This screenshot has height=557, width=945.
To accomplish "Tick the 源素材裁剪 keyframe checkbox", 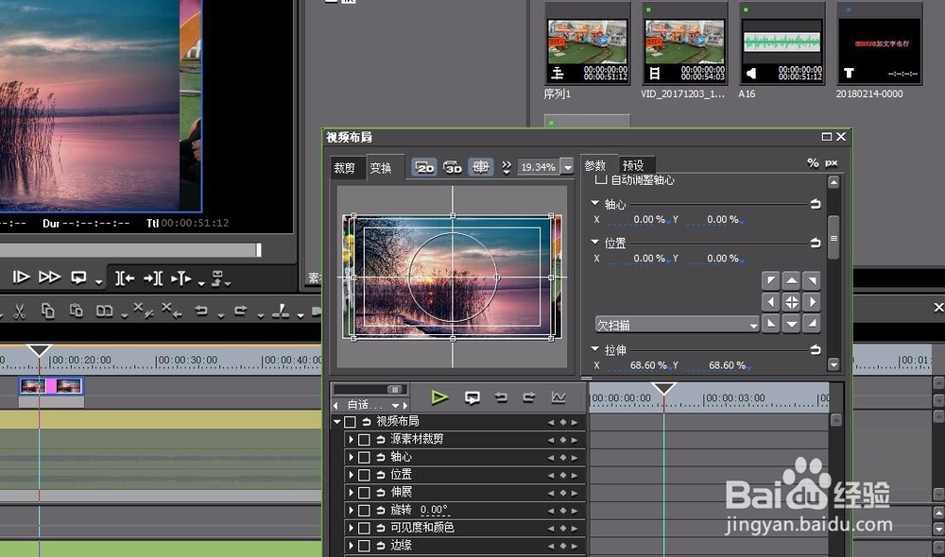I will pos(364,440).
